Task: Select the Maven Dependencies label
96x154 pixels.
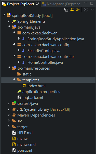Action: click(x=36, y=115)
